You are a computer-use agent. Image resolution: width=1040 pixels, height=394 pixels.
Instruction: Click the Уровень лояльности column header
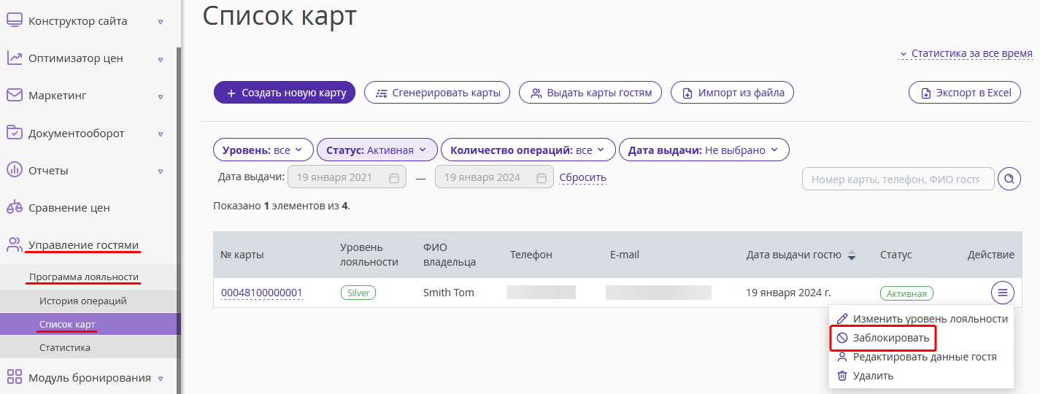[369, 255]
